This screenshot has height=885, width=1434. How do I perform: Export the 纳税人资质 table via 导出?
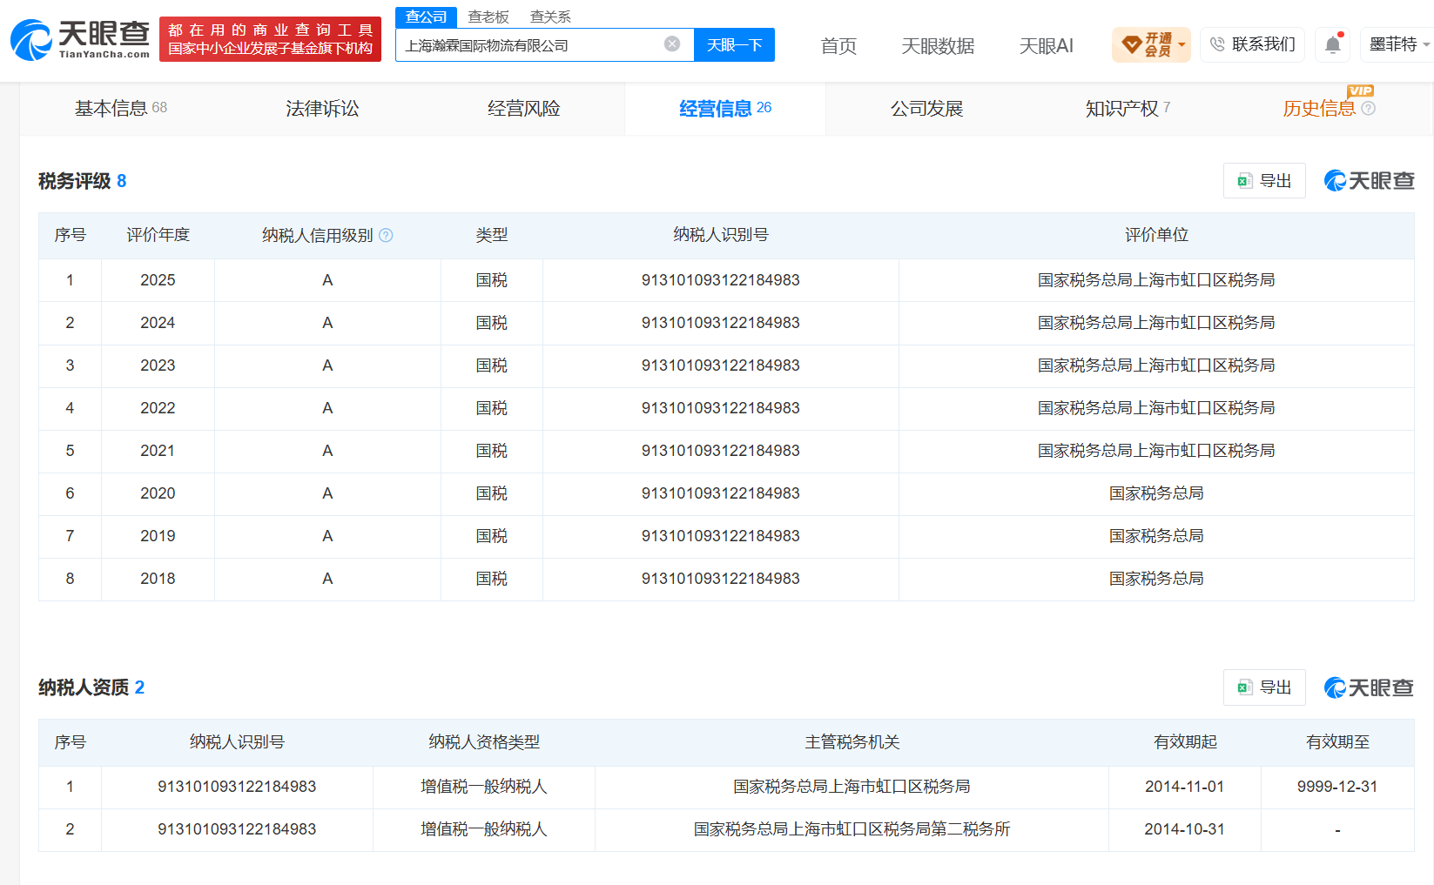click(1264, 687)
